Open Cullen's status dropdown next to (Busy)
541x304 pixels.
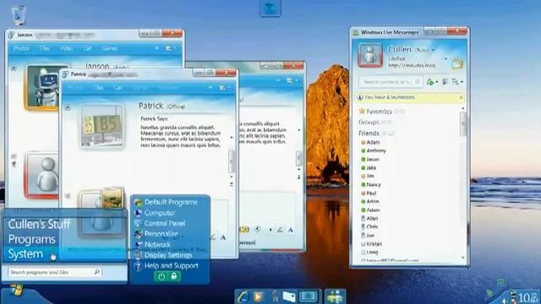434,51
